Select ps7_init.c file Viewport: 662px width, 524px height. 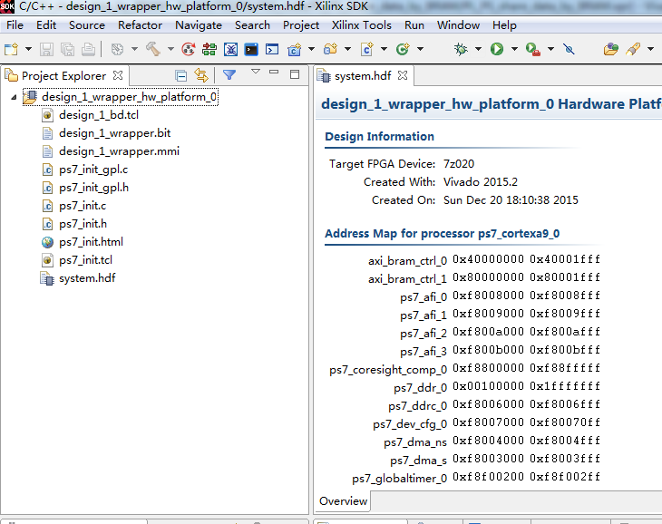point(83,206)
